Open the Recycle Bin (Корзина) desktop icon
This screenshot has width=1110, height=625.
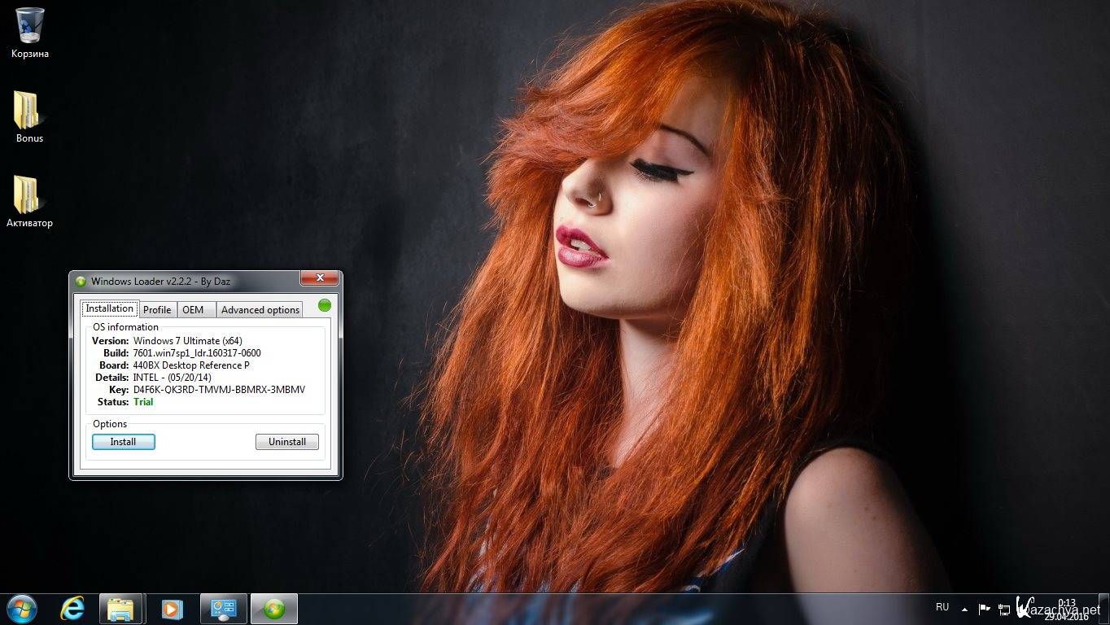tap(29, 26)
